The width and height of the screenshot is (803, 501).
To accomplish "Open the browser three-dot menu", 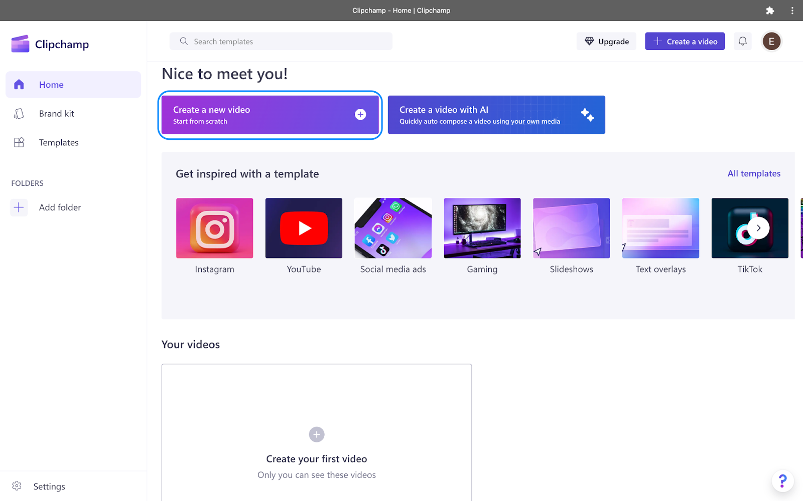I will coord(792,11).
